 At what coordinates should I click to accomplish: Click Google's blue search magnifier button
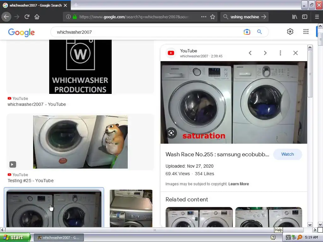[259, 32]
